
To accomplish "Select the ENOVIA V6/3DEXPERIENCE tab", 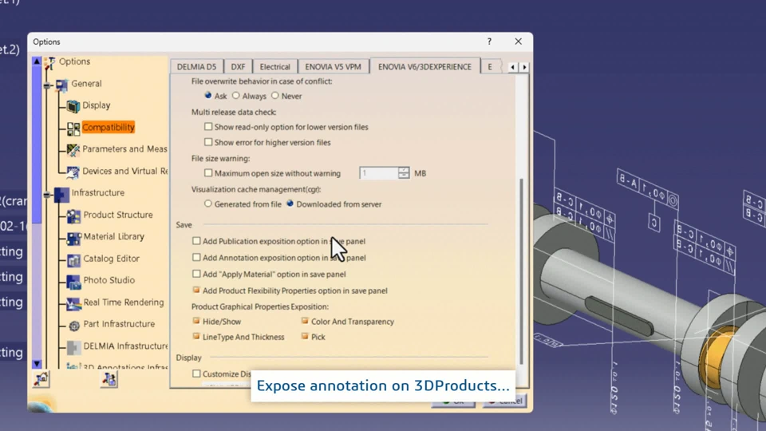I will pyautogui.click(x=424, y=66).
